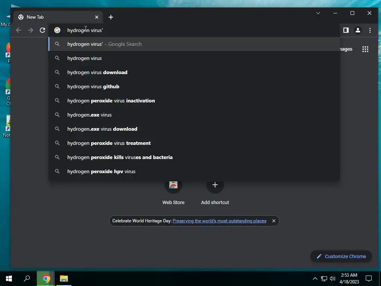Click the Chrome taskbar icon

[x=46, y=279]
